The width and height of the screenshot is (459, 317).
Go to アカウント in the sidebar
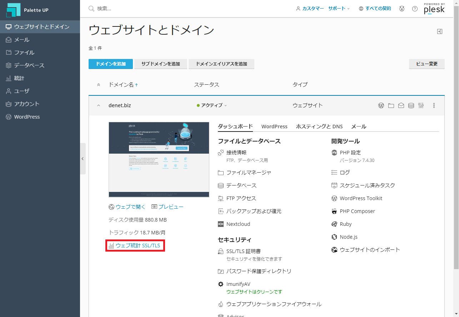coord(40,104)
